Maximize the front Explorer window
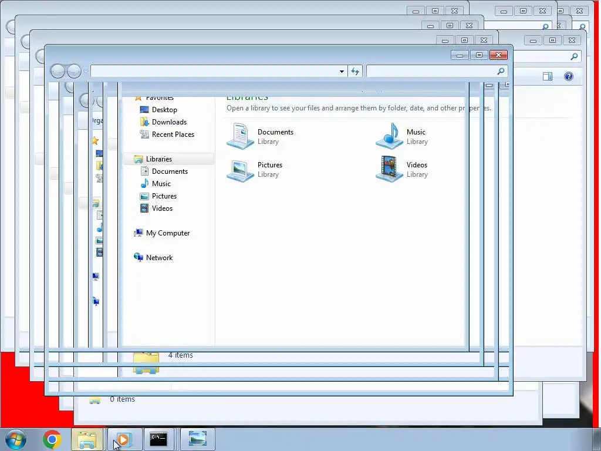Screen dimensions: 601x451 point(479,55)
